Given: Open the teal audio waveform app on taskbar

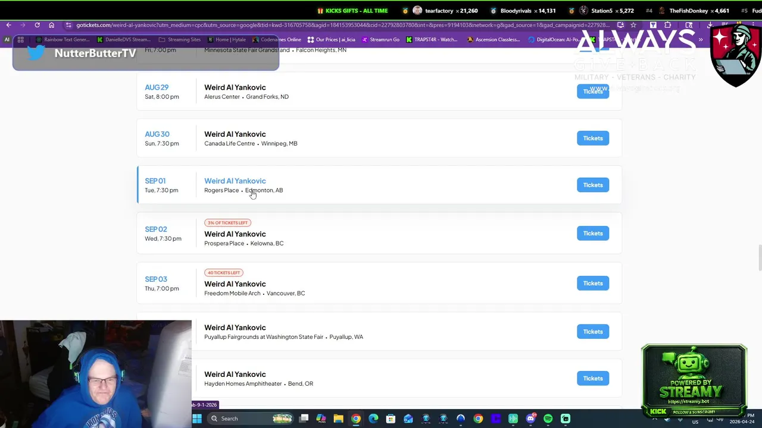Looking at the screenshot, I should (513, 418).
